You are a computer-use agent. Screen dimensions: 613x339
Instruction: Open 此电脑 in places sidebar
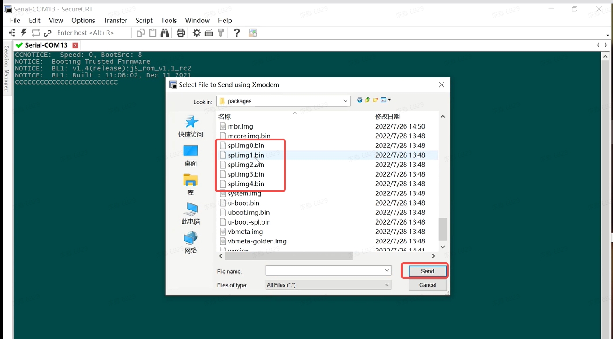tap(190, 213)
